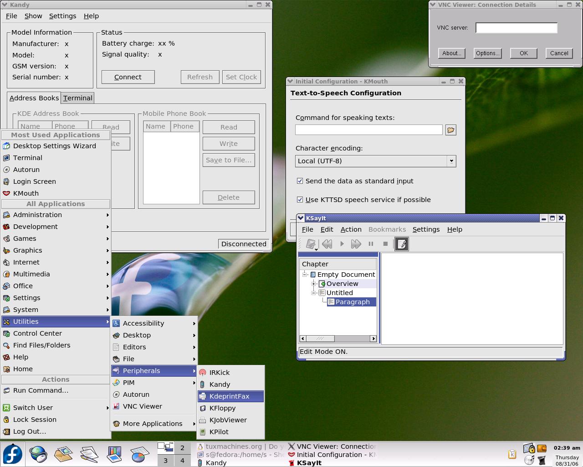The height and width of the screenshot is (467, 583).
Task: Switch to the Terminal tab in Kandy
Action: pos(78,98)
